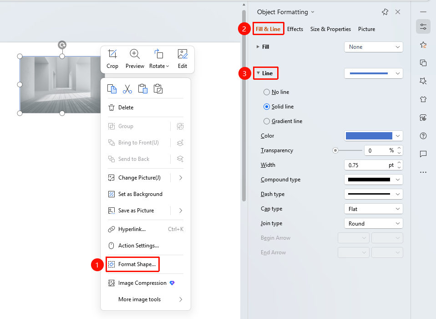Click the rotation handle above the picture
This screenshot has width=436, height=319.
pos(62,45)
